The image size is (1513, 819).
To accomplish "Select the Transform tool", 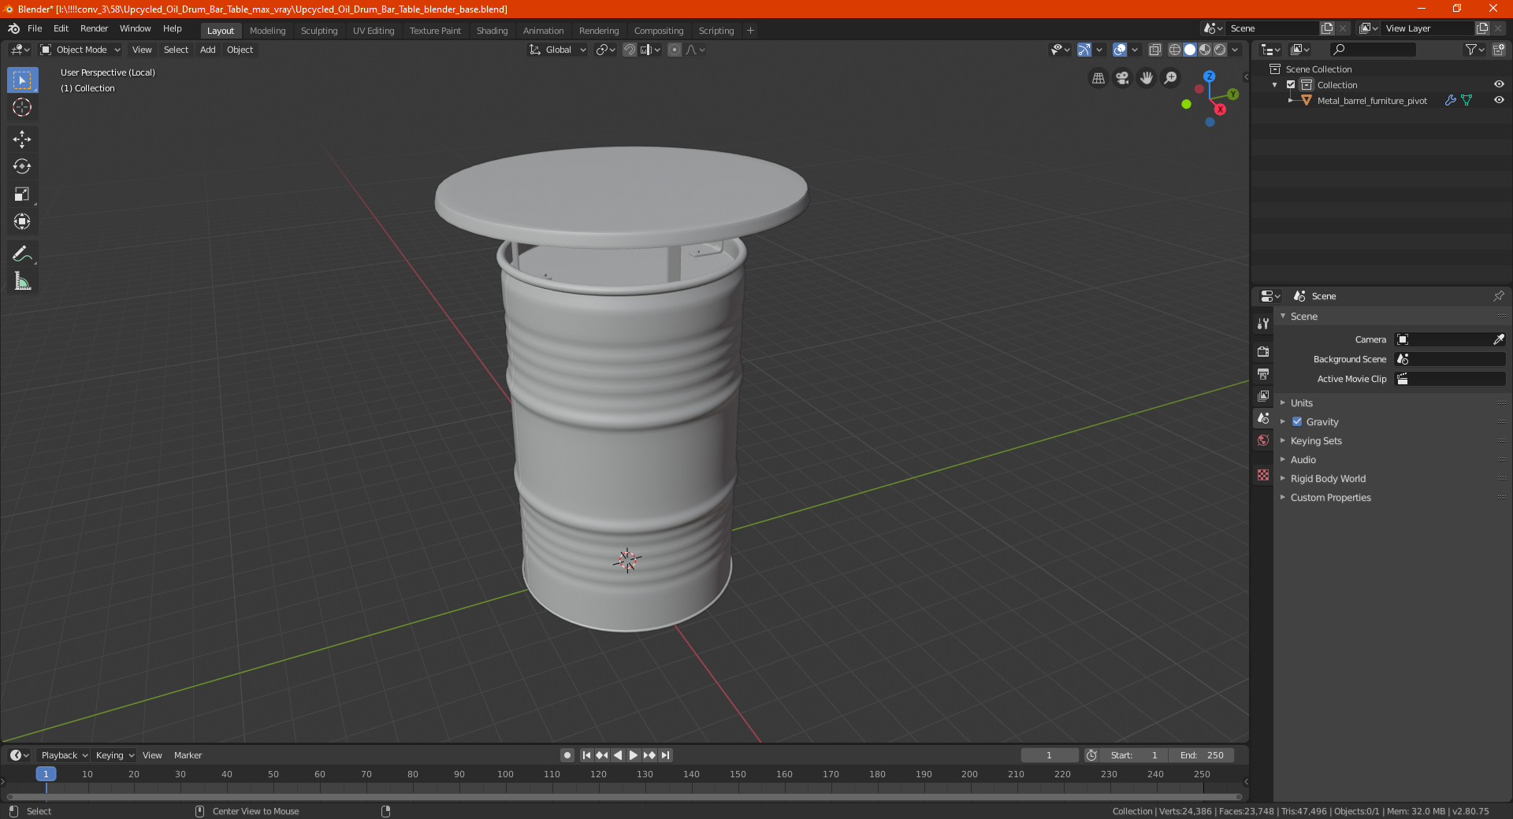I will (x=22, y=222).
